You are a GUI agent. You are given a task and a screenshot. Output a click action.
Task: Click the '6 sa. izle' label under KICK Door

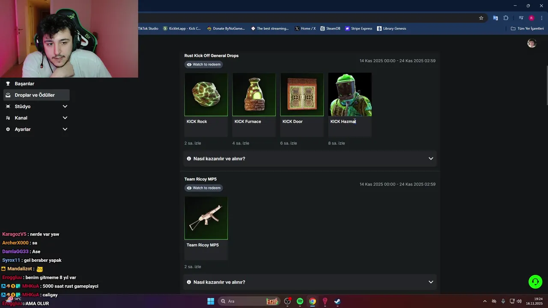pos(289,143)
